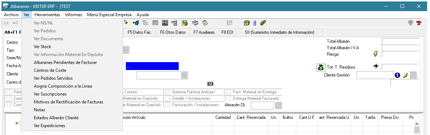Click the greyed-out list with star toolbar icon

tap(229, 23)
